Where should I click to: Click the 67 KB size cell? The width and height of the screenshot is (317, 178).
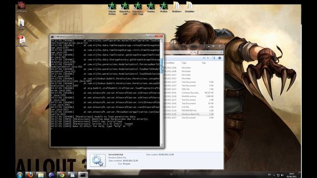tap(211, 103)
